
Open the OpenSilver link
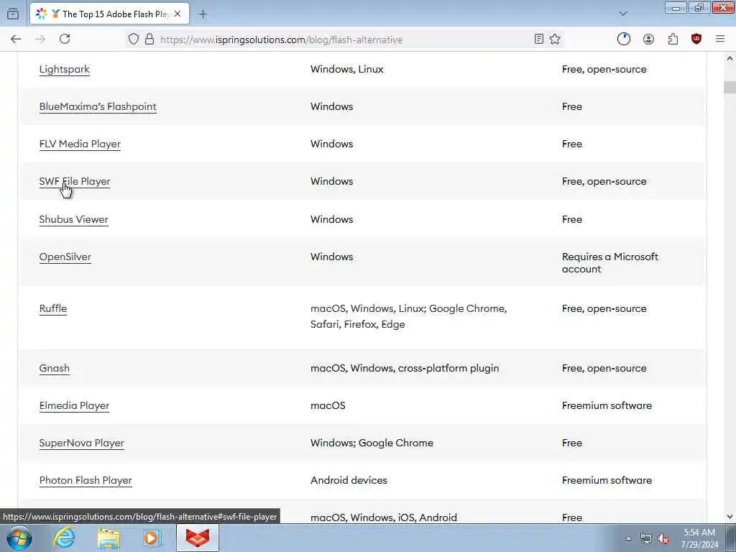[x=65, y=257]
